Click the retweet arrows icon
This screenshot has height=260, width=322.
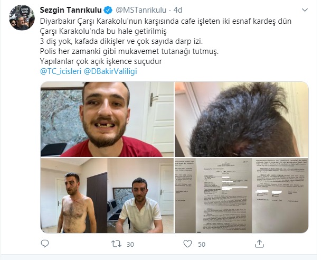click(116, 244)
